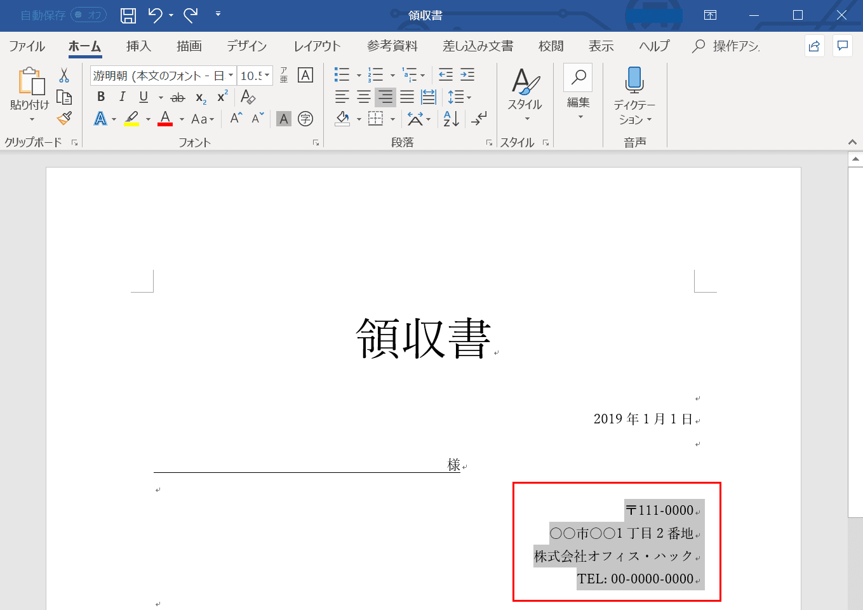The width and height of the screenshot is (863, 610).
Task: Click the distributed alignment icon
Action: click(x=429, y=96)
